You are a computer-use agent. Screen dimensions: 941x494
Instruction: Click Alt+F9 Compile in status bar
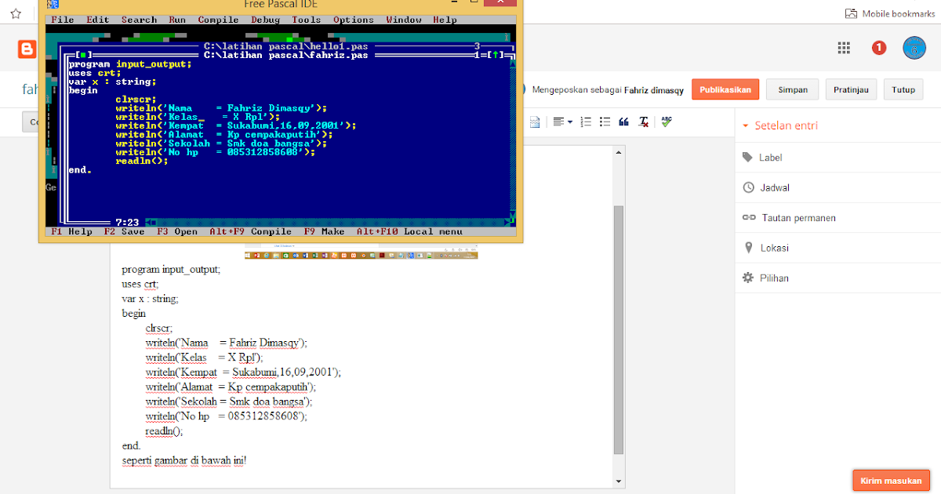250,231
